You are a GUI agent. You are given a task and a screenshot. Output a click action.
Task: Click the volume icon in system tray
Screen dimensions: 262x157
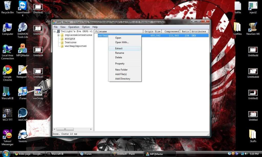pyautogui.click(x=246, y=154)
